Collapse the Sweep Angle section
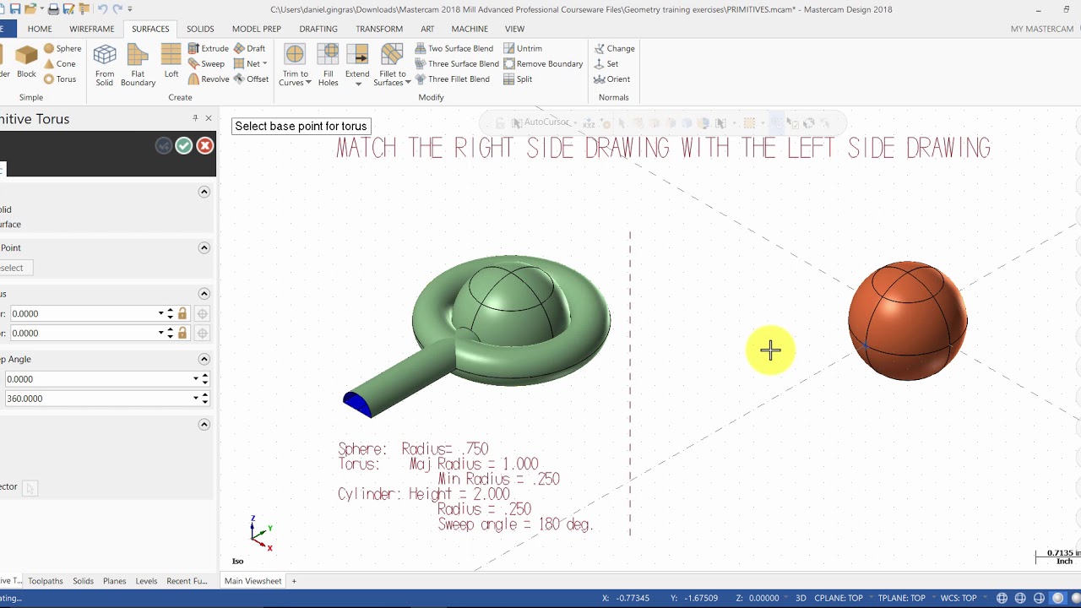Image resolution: width=1081 pixels, height=608 pixels. 204,359
